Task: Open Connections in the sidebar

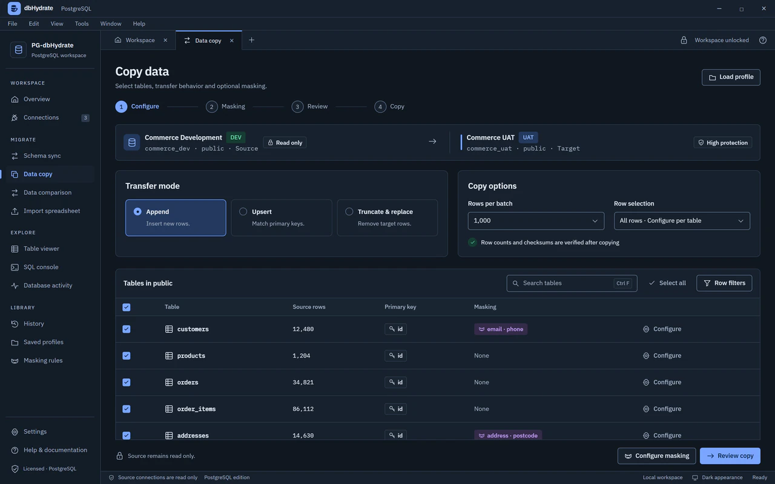Action: point(50,118)
